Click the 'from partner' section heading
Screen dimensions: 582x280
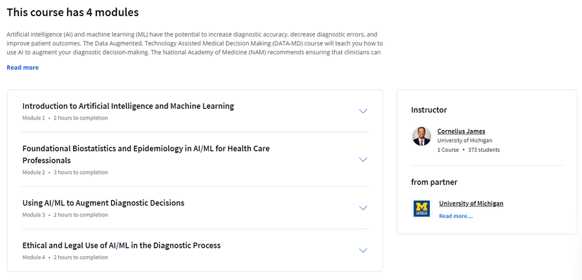[434, 182]
